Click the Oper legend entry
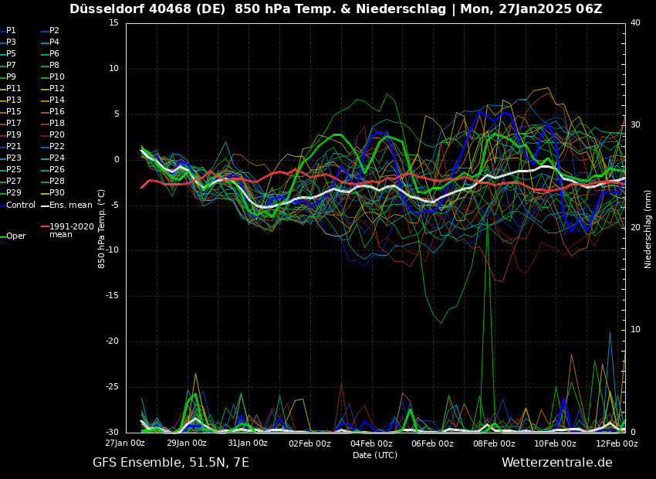656x479 pixels. 15,236
